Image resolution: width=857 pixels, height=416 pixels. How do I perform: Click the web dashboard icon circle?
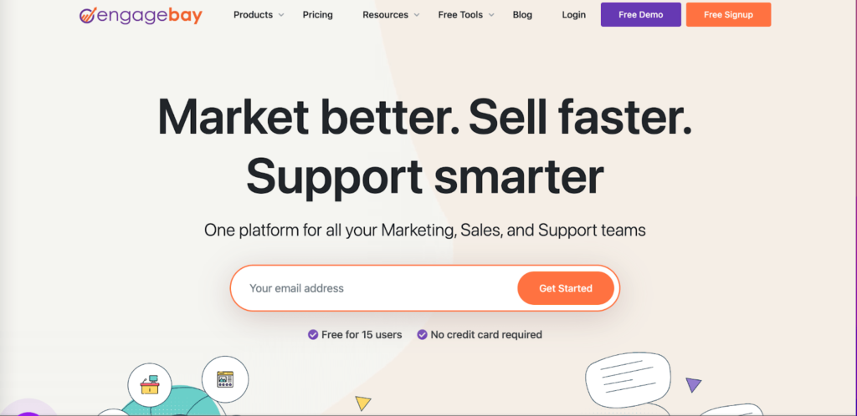pos(225,379)
